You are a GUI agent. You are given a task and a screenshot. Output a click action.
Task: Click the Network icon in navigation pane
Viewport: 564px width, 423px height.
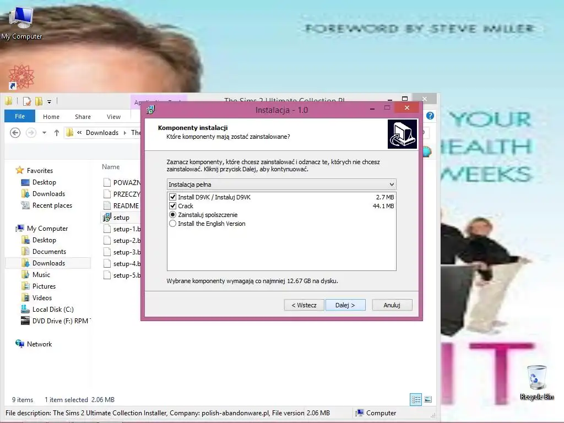[x=19, y=344]
